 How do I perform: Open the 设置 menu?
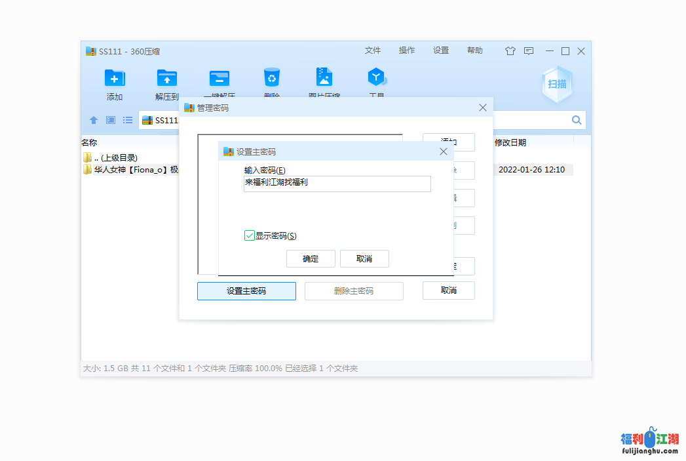[441, 50]
